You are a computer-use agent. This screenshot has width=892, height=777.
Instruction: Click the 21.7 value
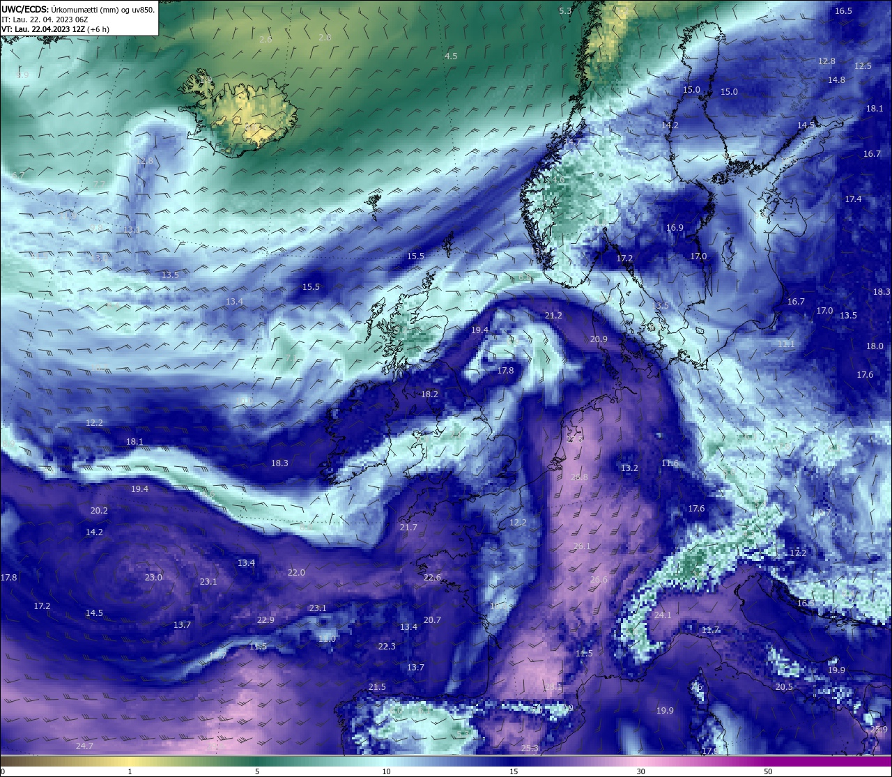pyautogui.click(x=408, y=528)
